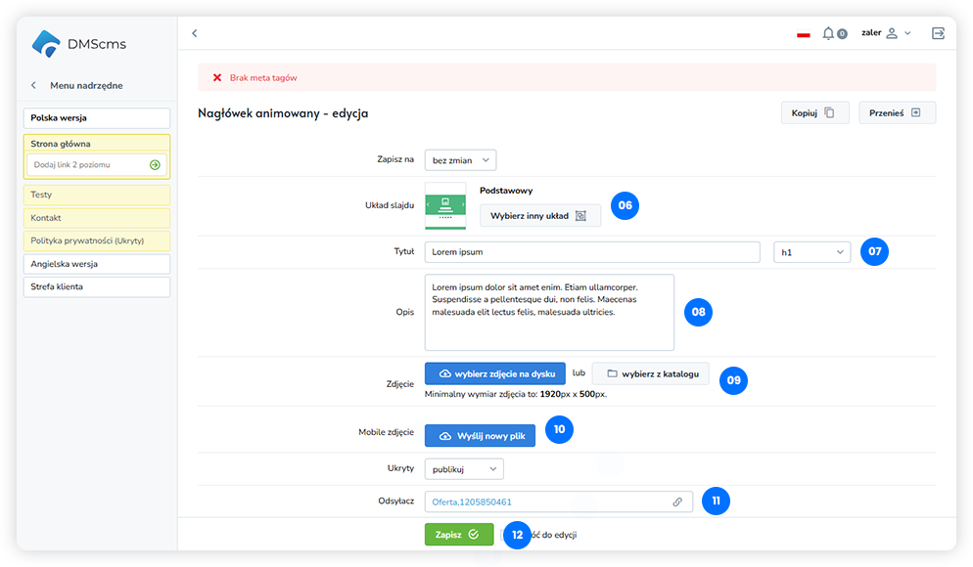
Task: Collapse sidebar with the top back arrow
Action: pyautogui.click(x=195, y=33)
